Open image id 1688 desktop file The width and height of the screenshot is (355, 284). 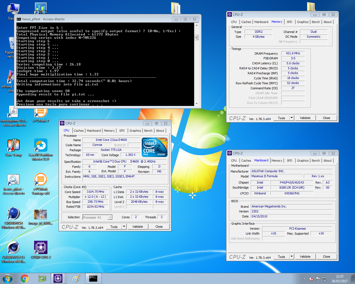40,217
